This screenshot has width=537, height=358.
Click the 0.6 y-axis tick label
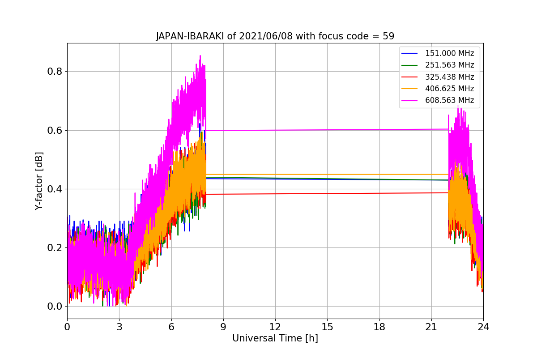pos(55,130)
